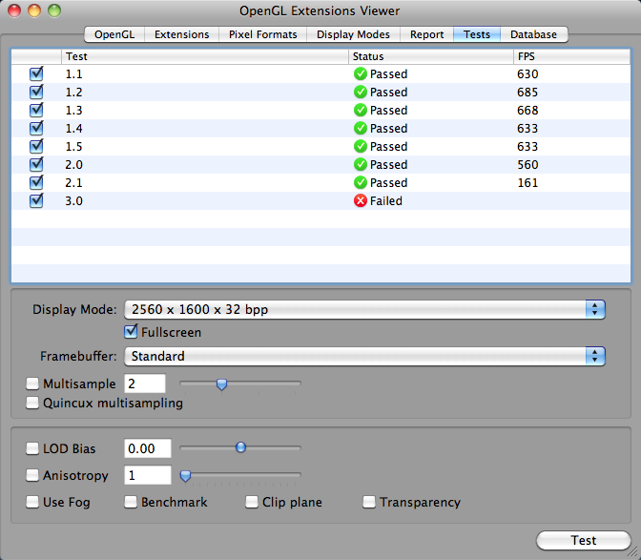Switch to the OpenGL tab

pyautogui.click(x=114, y=34)
